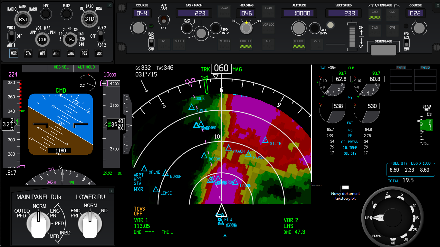Set the ADF 2 selector switch
The height and width of the screenshot is (247, 440).
point(101,36)
